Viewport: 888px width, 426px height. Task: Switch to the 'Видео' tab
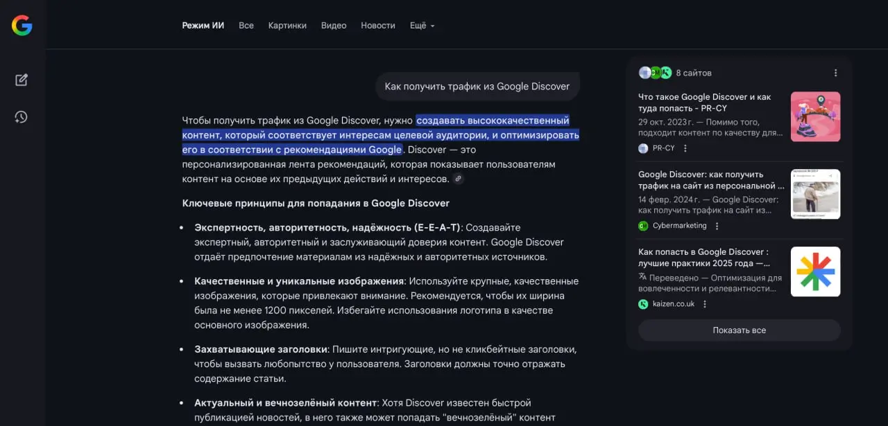pyautogui.click(x=334, y=26)
